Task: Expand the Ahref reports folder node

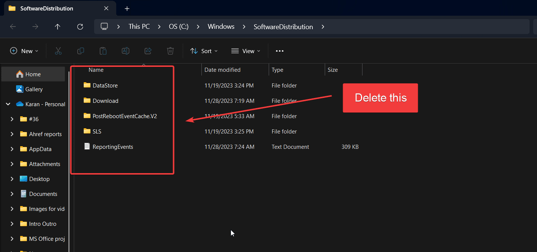Action: [12, 134]
